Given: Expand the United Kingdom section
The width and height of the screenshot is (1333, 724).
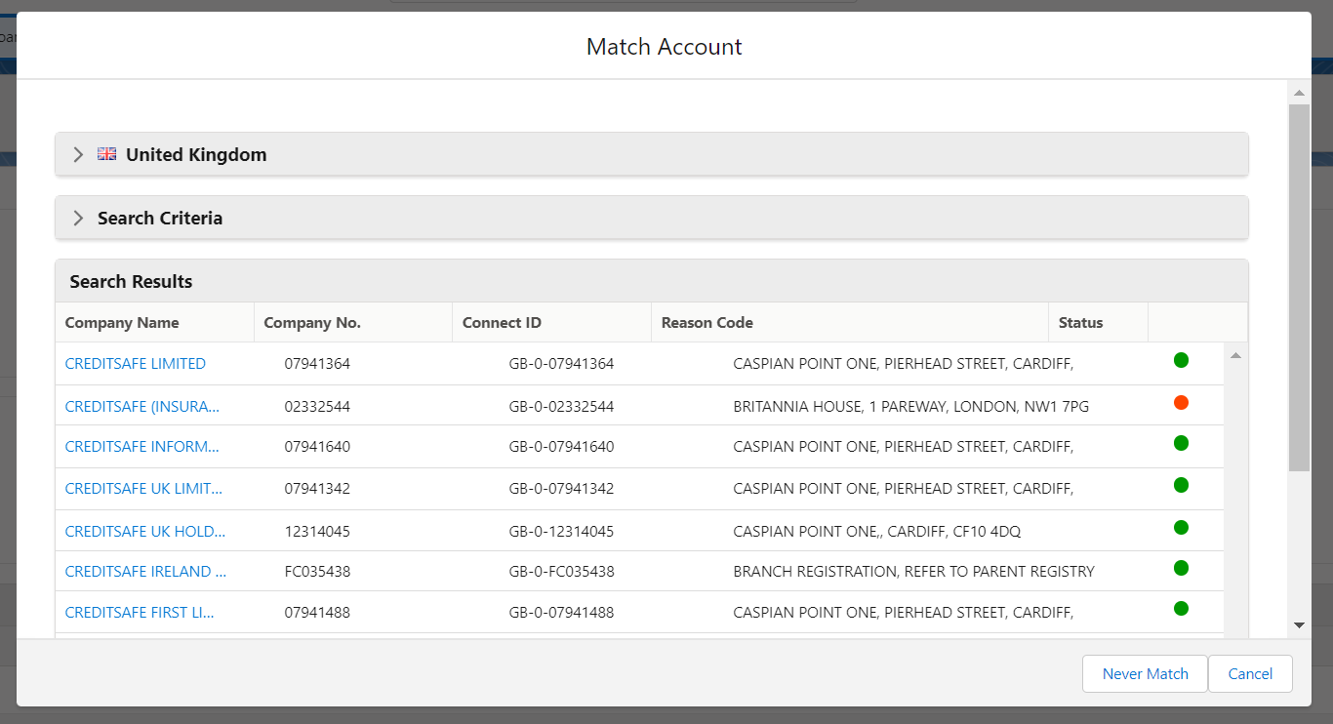Looking at the screenshot, I should [x=77, y=153].
